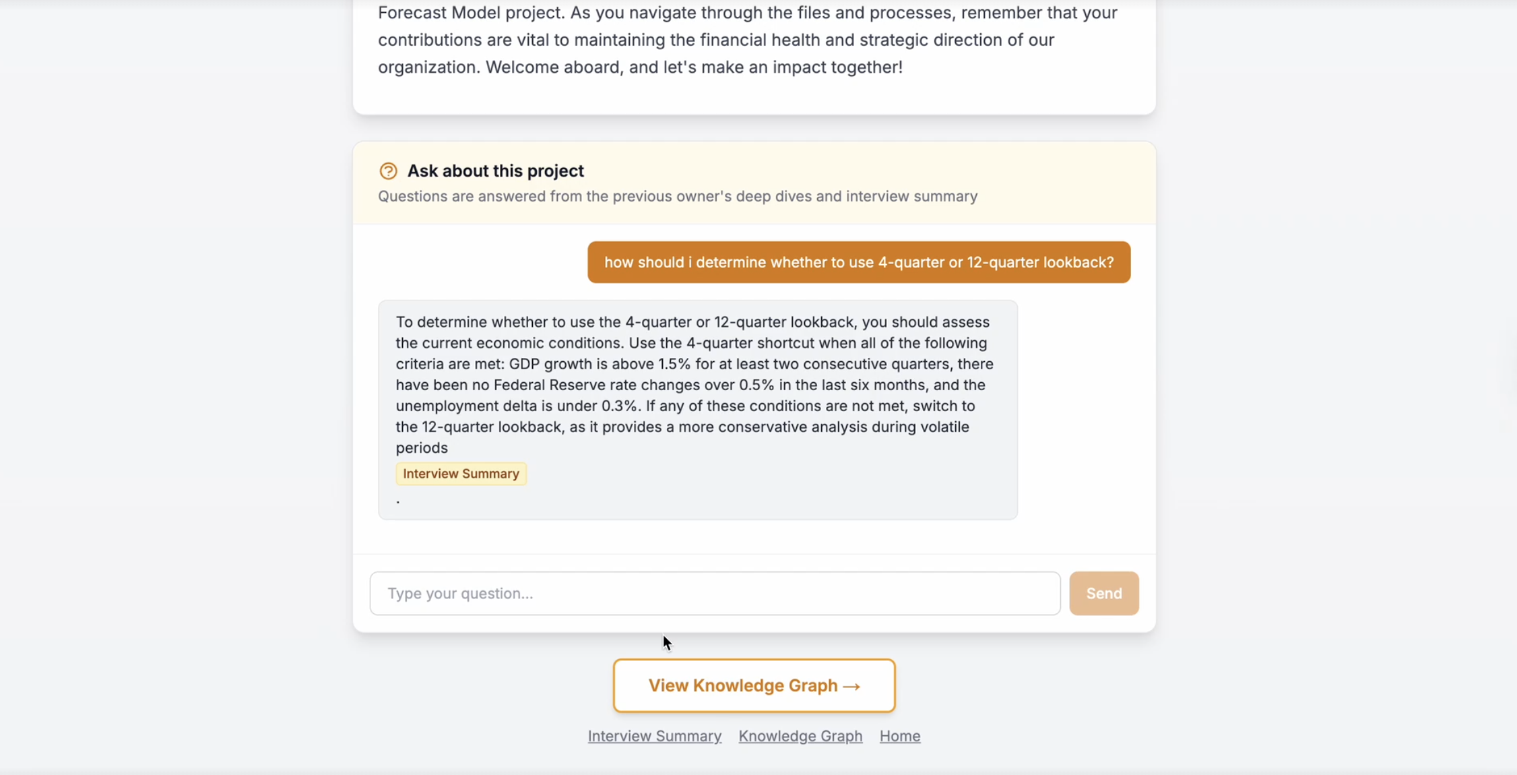
Task: Click the question-mark icon beside Ask about this project
Action: [x=388, y=171]
